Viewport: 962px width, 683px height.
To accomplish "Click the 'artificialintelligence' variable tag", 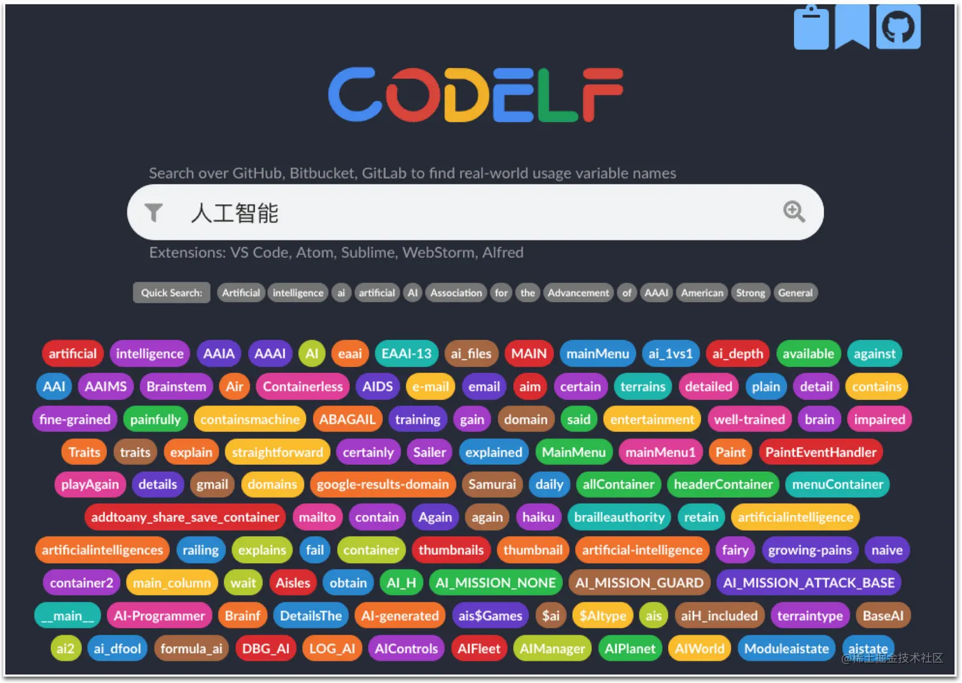I will click(795, 518).
